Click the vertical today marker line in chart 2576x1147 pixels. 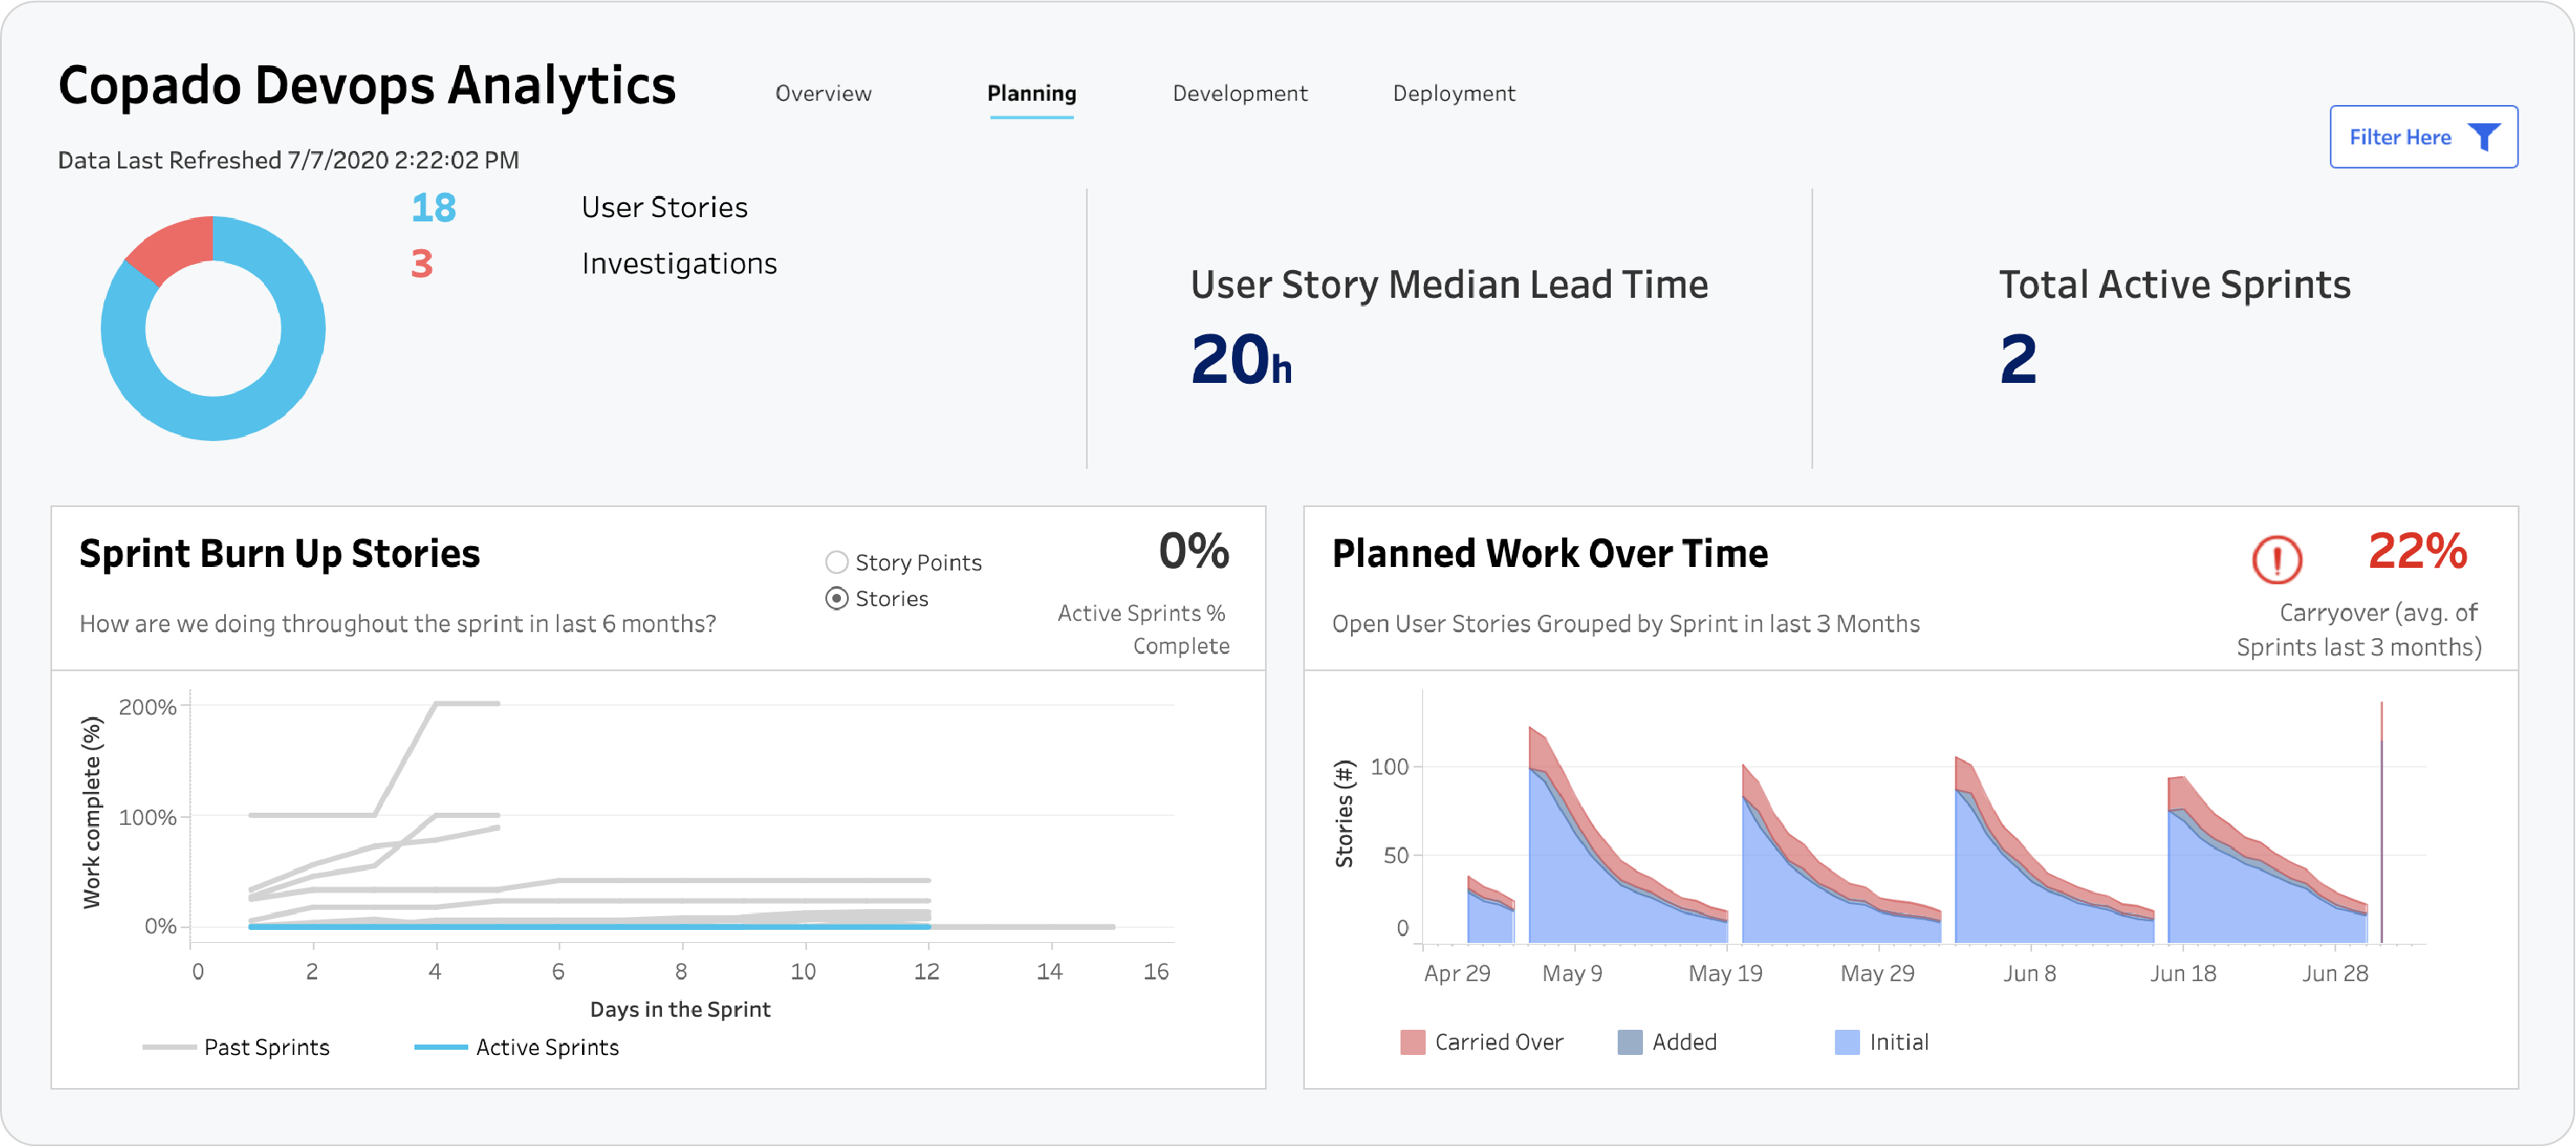2381,822
